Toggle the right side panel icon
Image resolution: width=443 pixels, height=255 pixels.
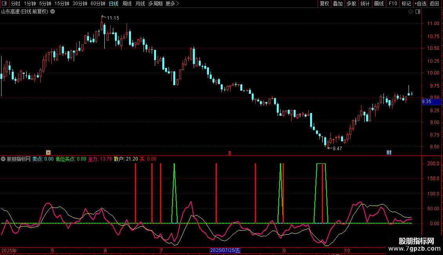click(x=418, y=12)
